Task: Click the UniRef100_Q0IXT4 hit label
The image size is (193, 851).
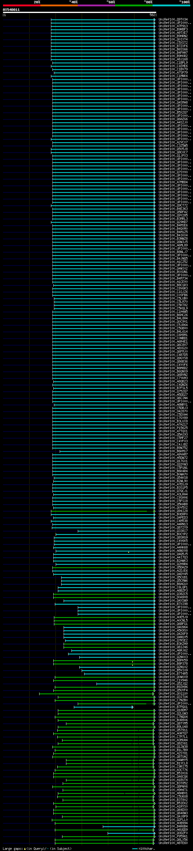Action: (173, 39)
